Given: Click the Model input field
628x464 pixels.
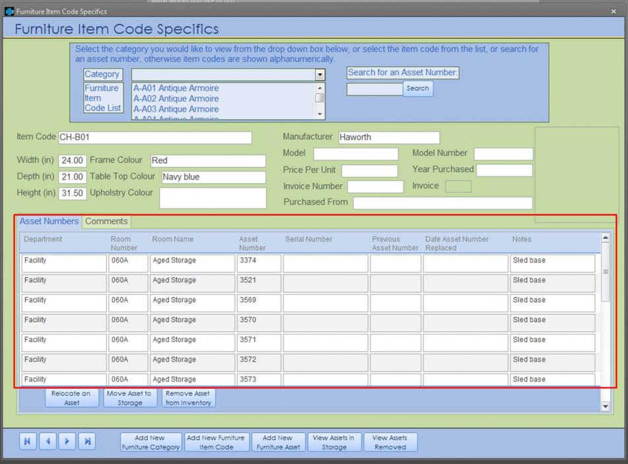Looking at the screenshot, I should [x=356, y=154].
